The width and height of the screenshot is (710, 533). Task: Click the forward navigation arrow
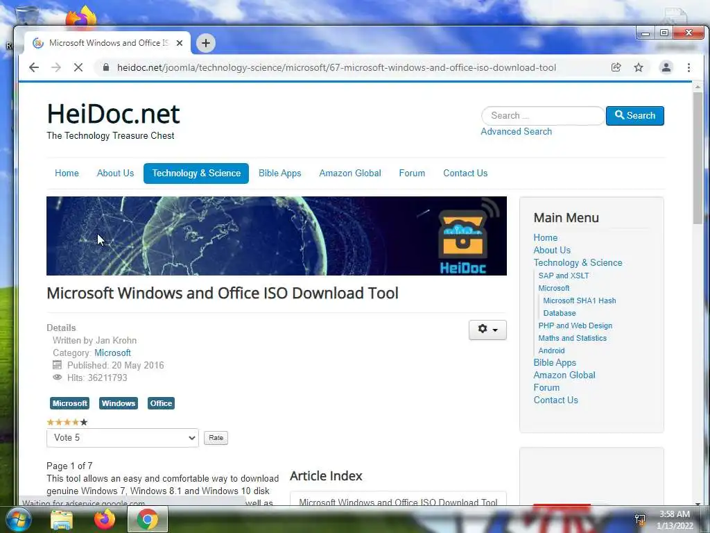tap(56, 67)
